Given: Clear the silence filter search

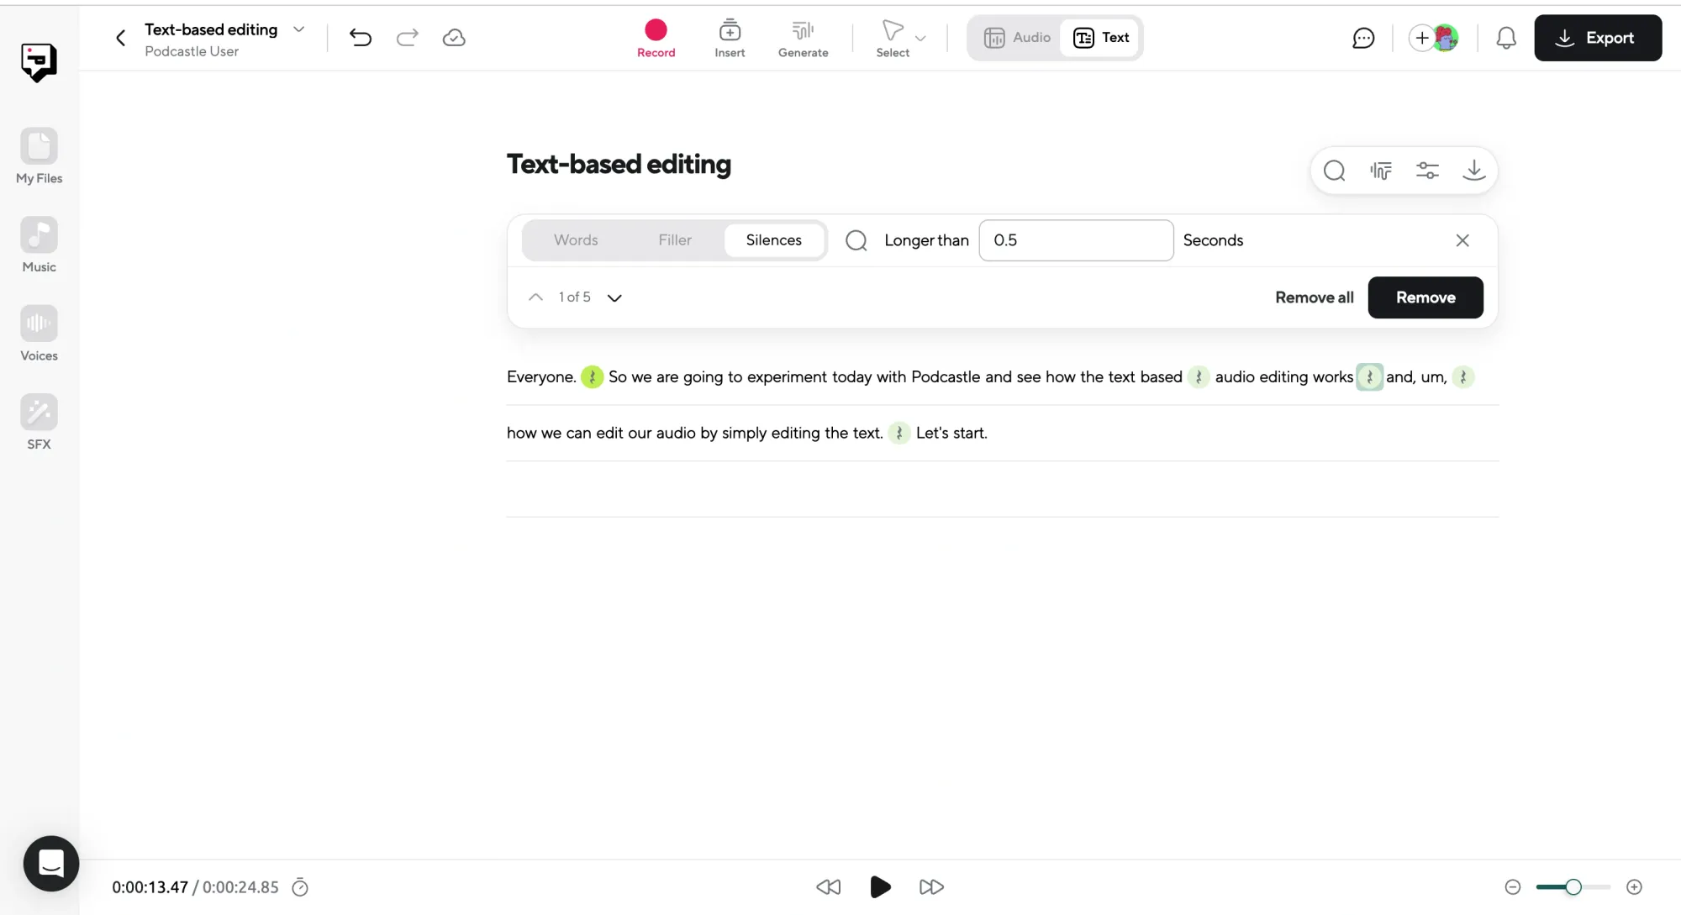Looking at the screenshot, I should (1462, 240).
